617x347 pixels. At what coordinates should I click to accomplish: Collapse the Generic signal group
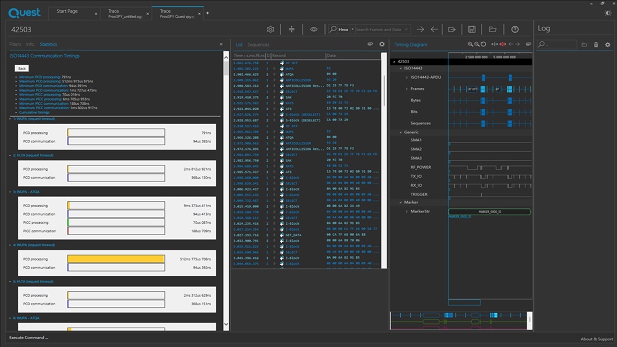pos(401,133)
